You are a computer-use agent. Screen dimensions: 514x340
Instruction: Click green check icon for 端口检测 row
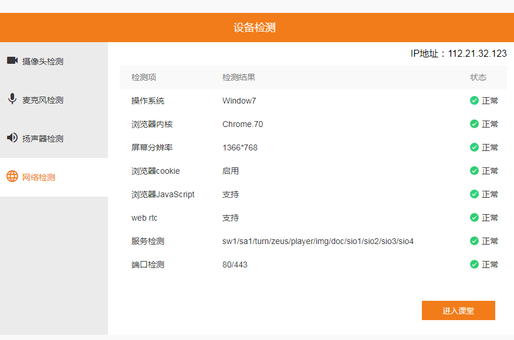pos(474,265)
